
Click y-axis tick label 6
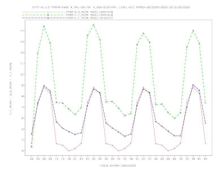[23, 118]
